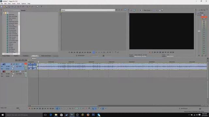Image resolution: width=209 pixels, height=117 pixels.
Task: Create a new project from main toolbar
Action: click(1, 6)
